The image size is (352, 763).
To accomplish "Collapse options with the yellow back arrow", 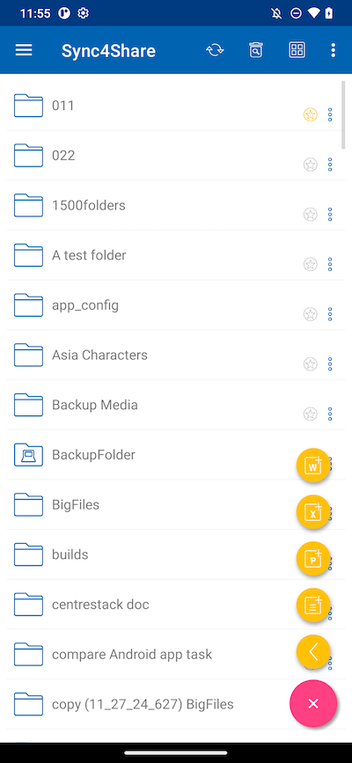I will [x=313, y=651].
